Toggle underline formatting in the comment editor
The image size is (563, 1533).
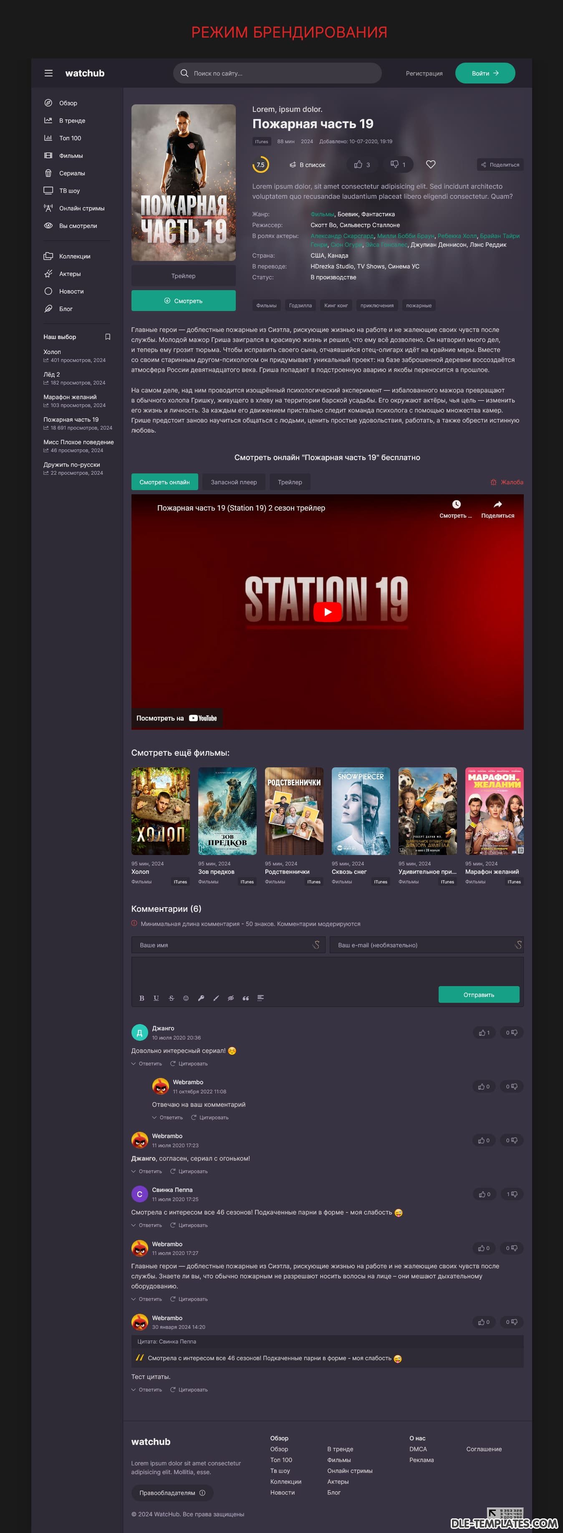(x=157, y=998)
